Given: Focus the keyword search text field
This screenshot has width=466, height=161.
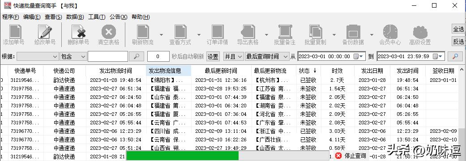Looking at the screenshot, I should click(108, 56).
